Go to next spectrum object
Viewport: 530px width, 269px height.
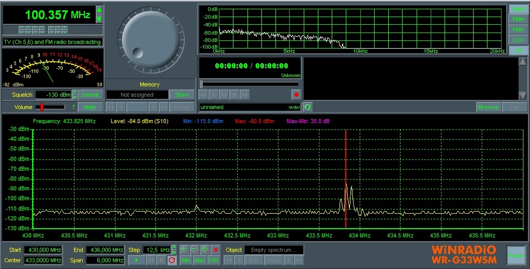288,261
